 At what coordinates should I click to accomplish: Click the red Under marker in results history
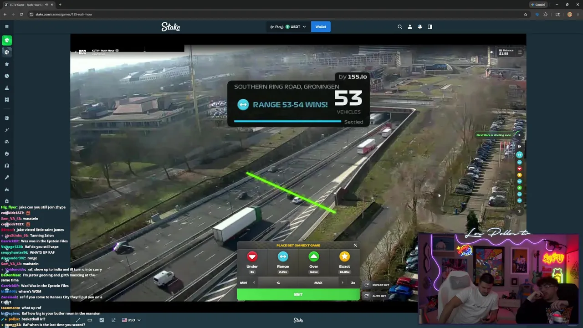click(x=519, y=169)
